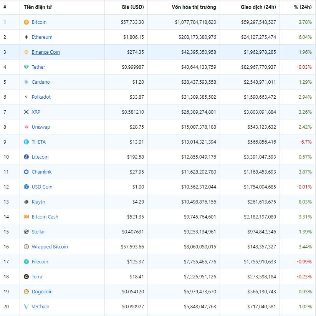Select Wrapped Bitcoin price $57,593.66

coord(132,247)
